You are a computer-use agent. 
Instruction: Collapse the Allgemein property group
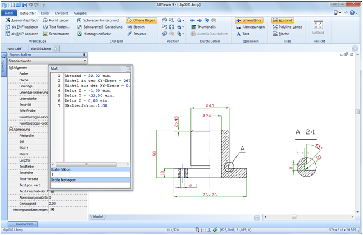click(x=11, y=67)
